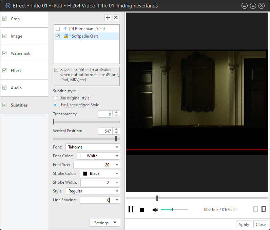Stop the video playback
Image resolution: width=270 pixels, height=230 pixels.
[142, 210]
